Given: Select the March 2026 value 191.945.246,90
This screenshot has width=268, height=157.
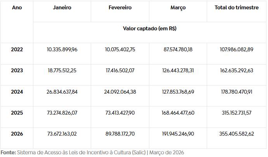Looking at the screenshot, I should click(x=178, y=134).
